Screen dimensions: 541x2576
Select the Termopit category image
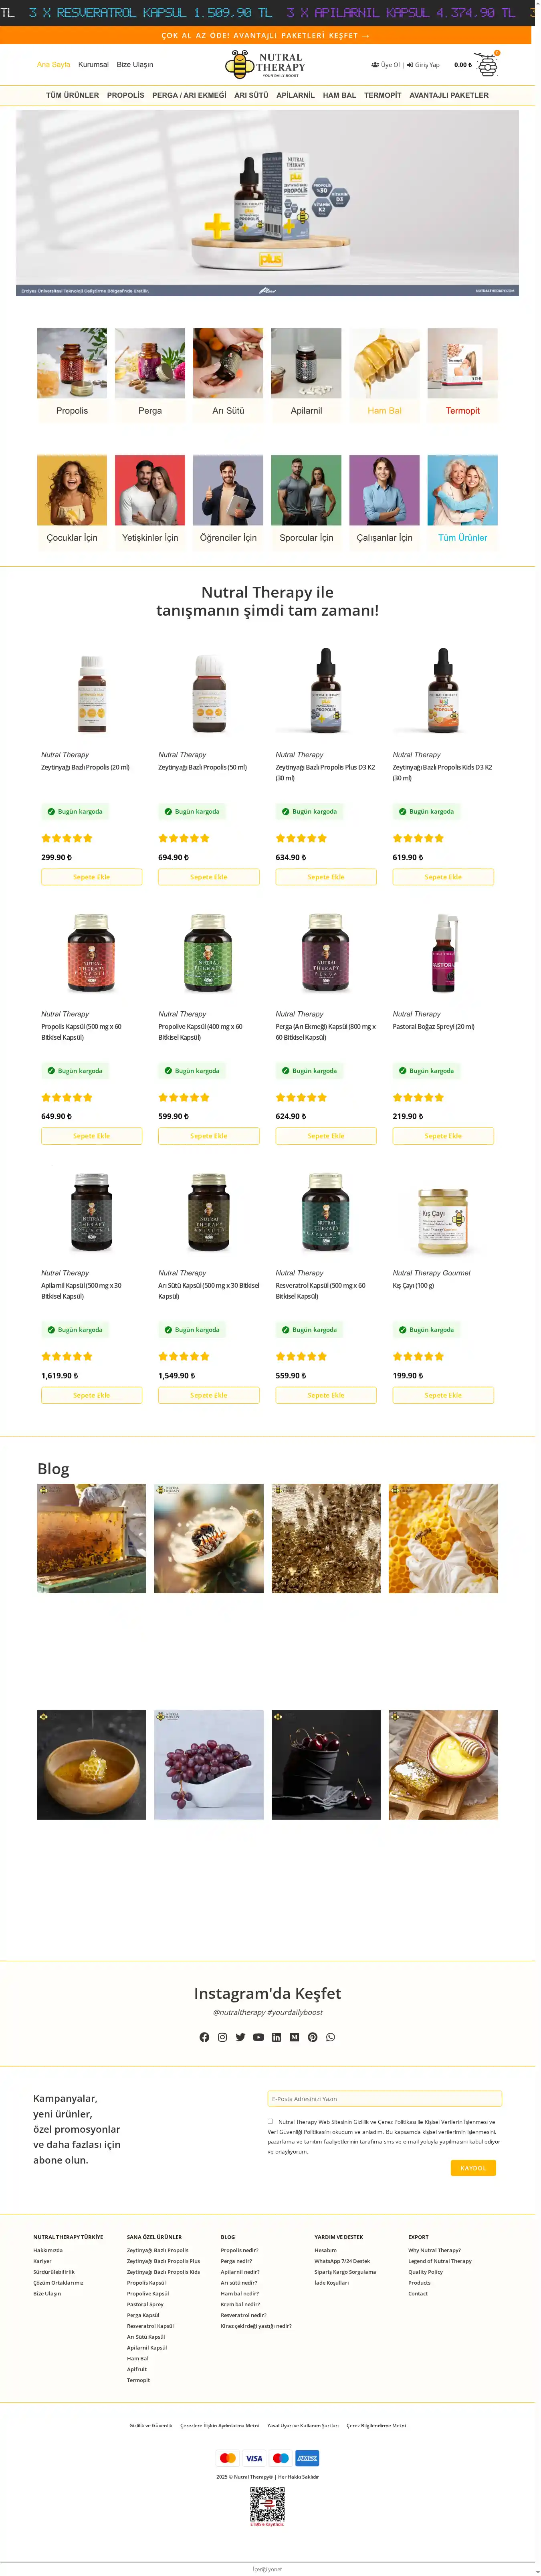click(x=462, y=364)
